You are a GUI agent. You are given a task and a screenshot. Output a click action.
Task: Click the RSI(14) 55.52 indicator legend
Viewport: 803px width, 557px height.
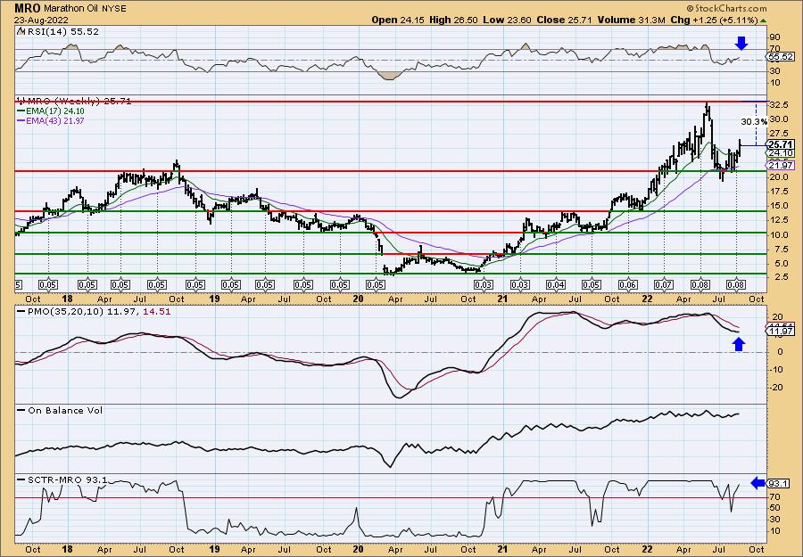[x=58, y=31]
